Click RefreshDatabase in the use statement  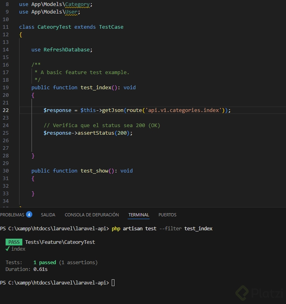pyautogui.click(x=67, y=50)
